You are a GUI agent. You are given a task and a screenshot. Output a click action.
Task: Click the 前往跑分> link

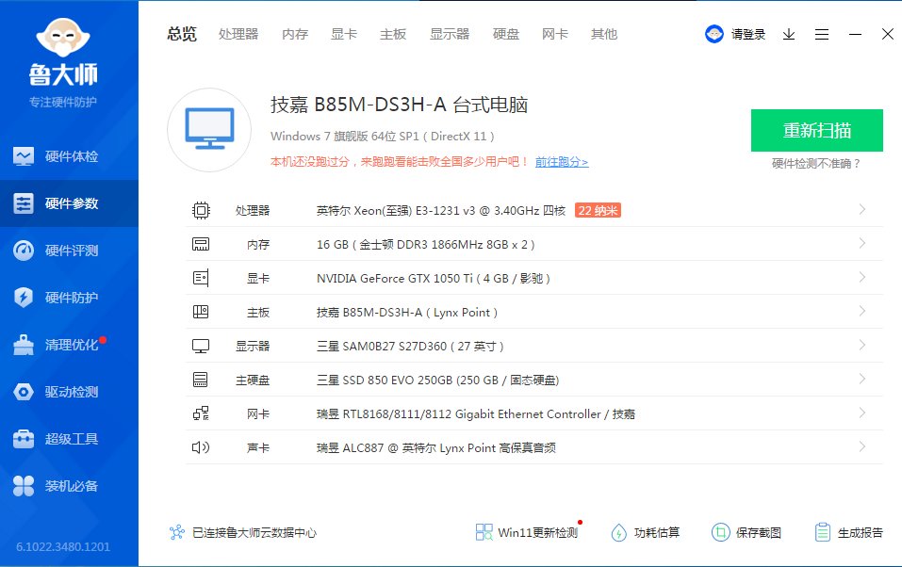coord(562,162)
